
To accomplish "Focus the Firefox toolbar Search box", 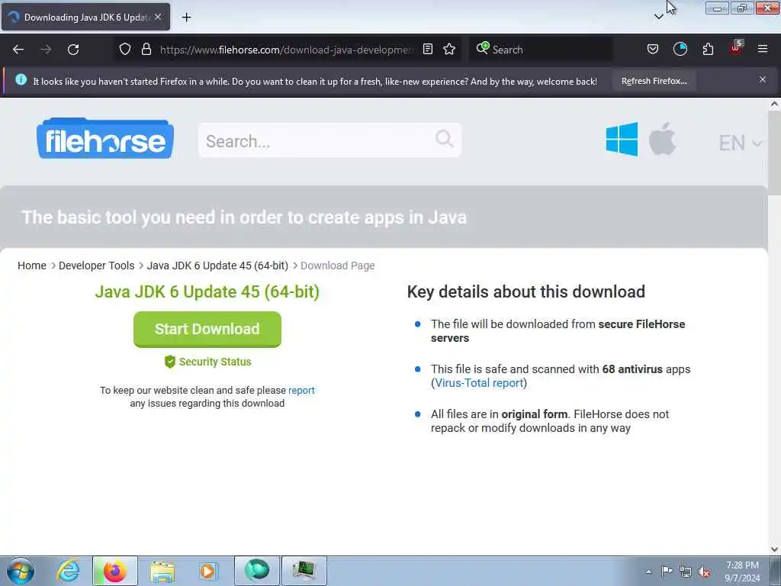I will click(541, 50).
